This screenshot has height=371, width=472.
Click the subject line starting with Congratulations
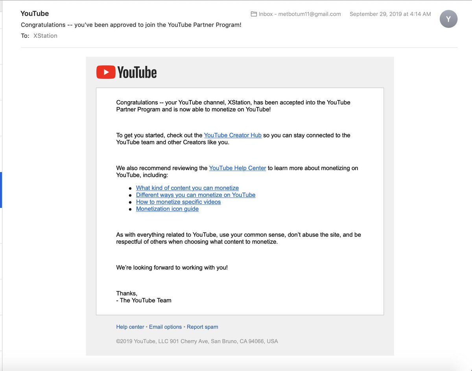[x=131, y=25]
